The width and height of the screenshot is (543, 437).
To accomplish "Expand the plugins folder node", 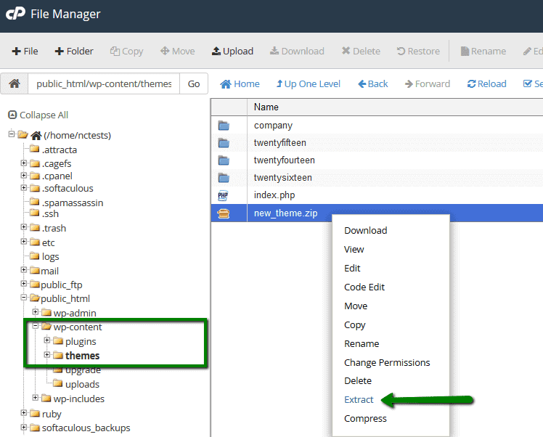I will (x=47, y=340).
